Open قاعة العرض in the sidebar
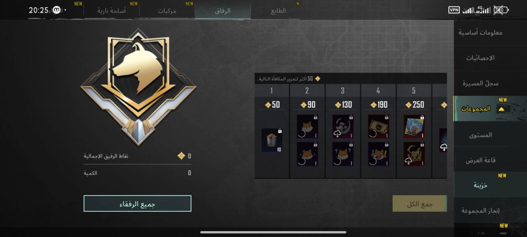527x237 pixels. coord(480,160)
